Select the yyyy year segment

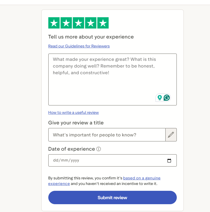click(75, 160)
